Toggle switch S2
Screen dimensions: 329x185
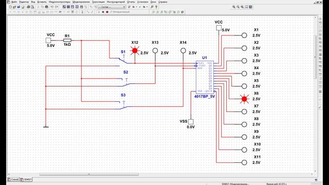[x=126, y=82]
